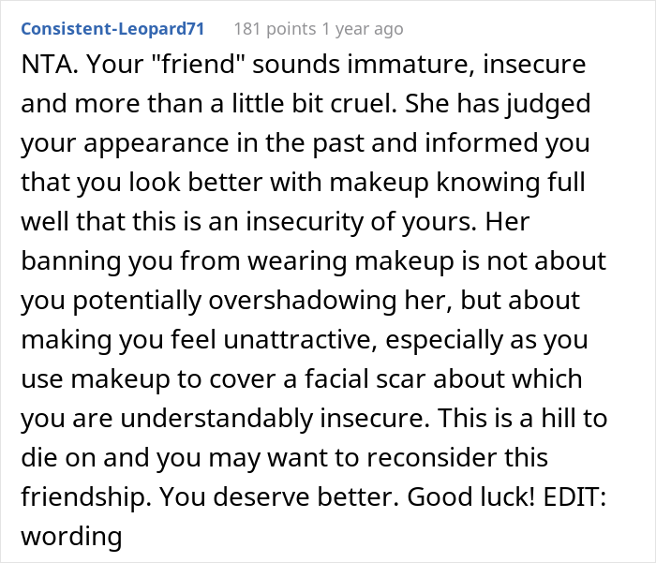Click the 1 year ago timestamp
This screenshot has height=563, width=656.
pos(361,29)
